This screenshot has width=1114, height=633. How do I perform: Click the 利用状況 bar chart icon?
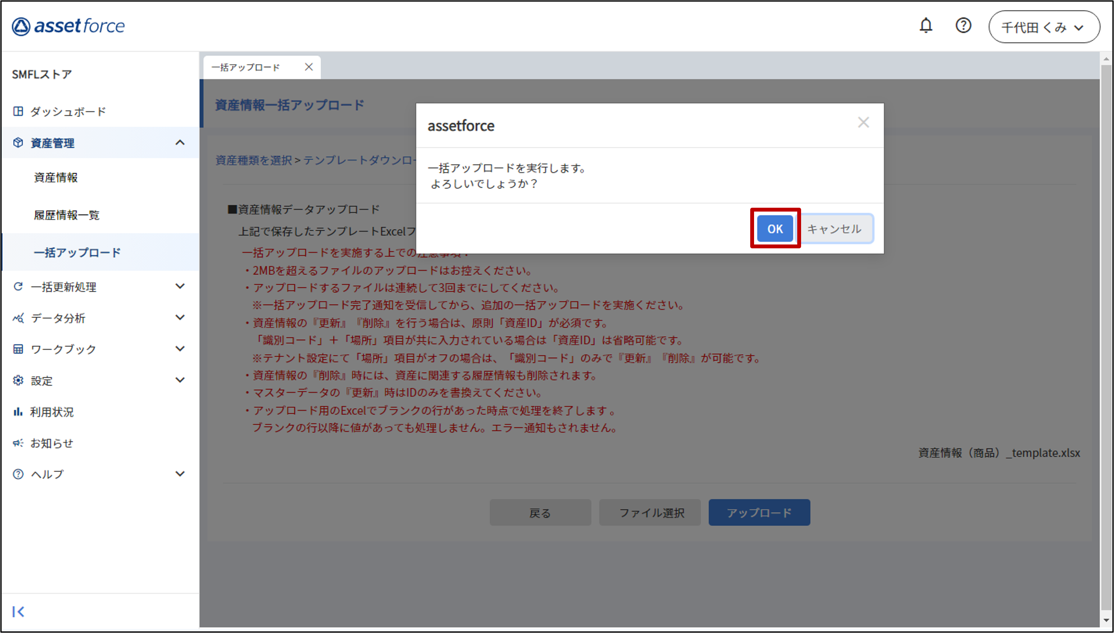[18, 411]
